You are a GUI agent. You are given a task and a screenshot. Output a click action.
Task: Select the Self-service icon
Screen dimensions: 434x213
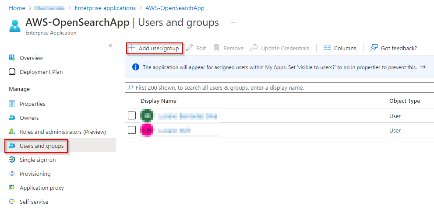12,202
